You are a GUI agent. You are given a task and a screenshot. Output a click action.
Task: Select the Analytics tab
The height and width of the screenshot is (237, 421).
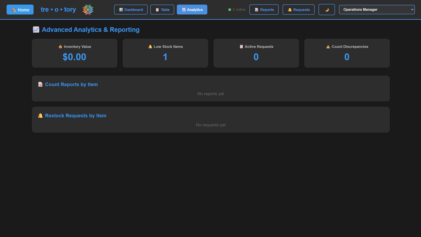pos(192,10)
